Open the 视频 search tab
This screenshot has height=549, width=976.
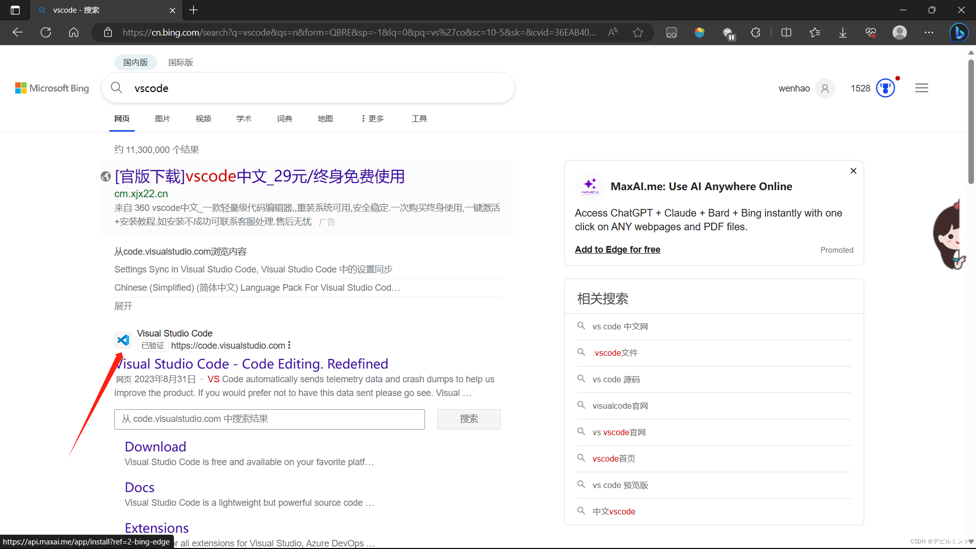(x=203, y=118)
